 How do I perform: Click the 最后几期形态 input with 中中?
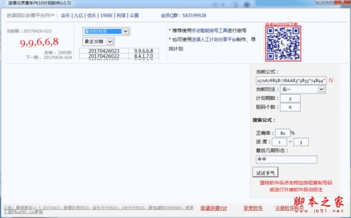286,160
